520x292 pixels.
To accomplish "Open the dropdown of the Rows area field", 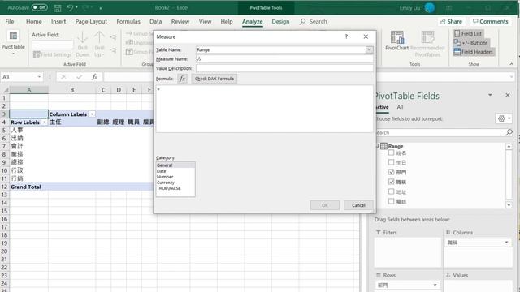I will point(435,285).
